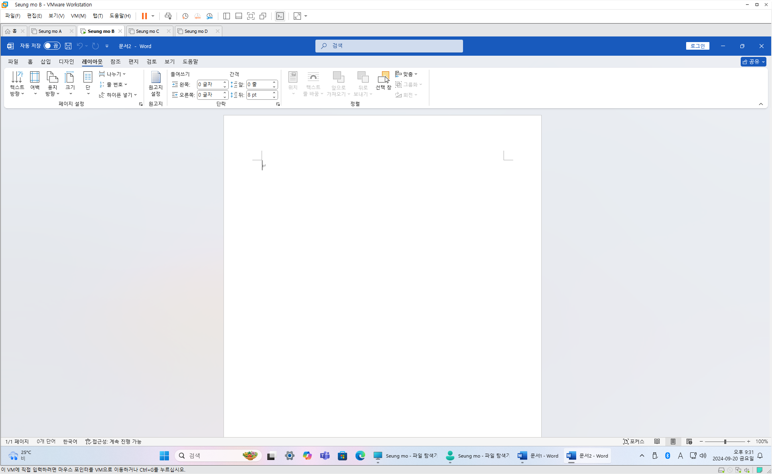Switch to web layout view in status bar
This screenshot has height=474, width=772.
tap(689, 441)
